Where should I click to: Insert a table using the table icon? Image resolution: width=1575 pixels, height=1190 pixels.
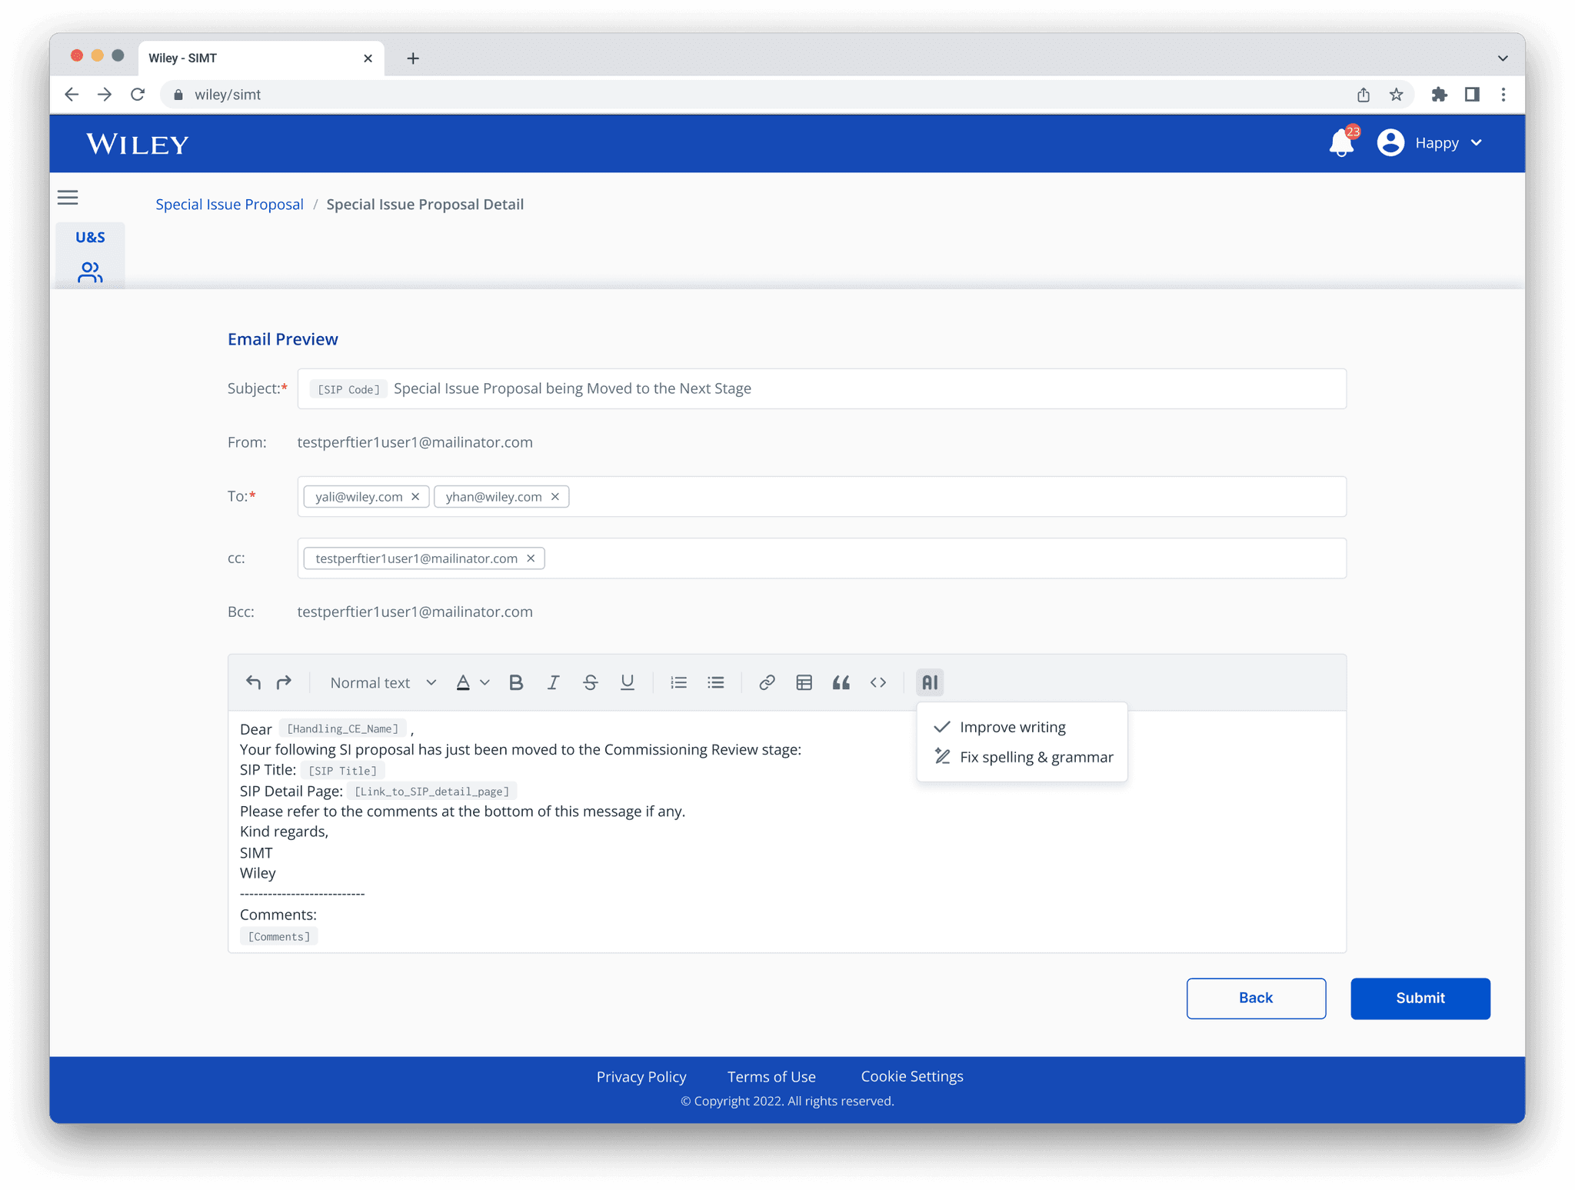[x=804, y=682]
